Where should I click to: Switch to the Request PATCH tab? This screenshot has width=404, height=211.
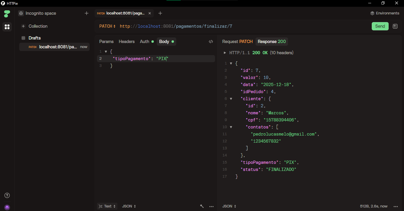coord(237,42)
